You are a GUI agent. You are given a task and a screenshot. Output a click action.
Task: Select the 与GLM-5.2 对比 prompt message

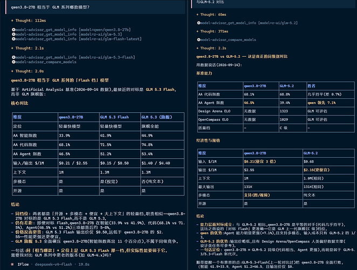coord(274,3)
